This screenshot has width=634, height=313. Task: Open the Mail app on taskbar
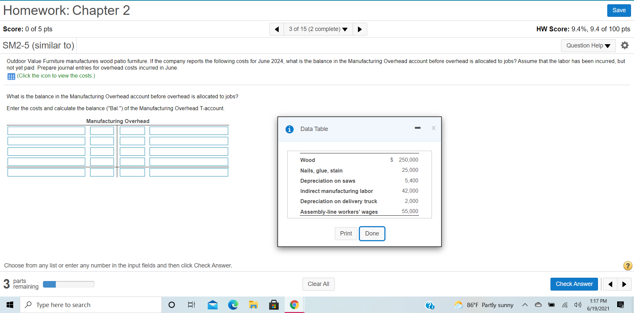point(213,305)
